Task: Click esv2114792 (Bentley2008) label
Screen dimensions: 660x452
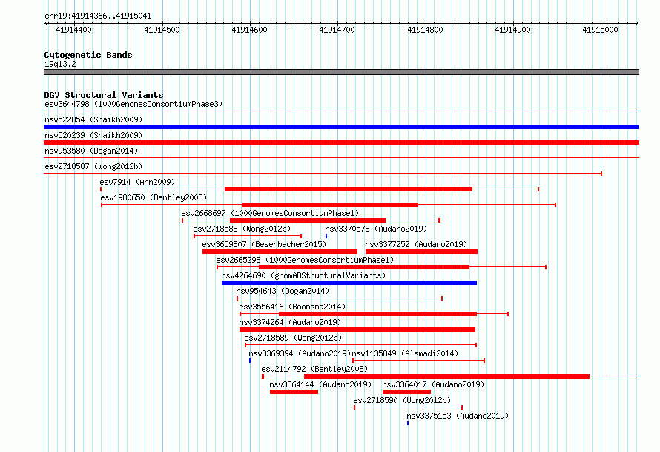Action: click(314, 369)
